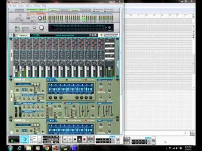Open the Edit menu

15,6
